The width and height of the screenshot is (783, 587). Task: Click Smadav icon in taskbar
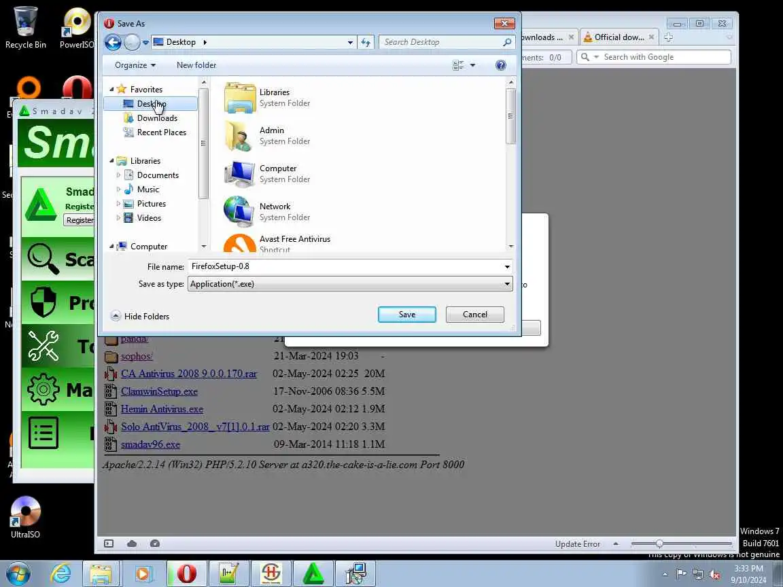[x=313, y=573]
